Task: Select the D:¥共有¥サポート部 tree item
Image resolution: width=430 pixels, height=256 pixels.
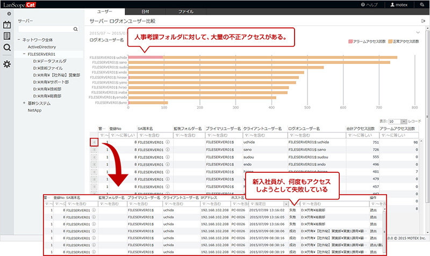Action: pos(51,82)
